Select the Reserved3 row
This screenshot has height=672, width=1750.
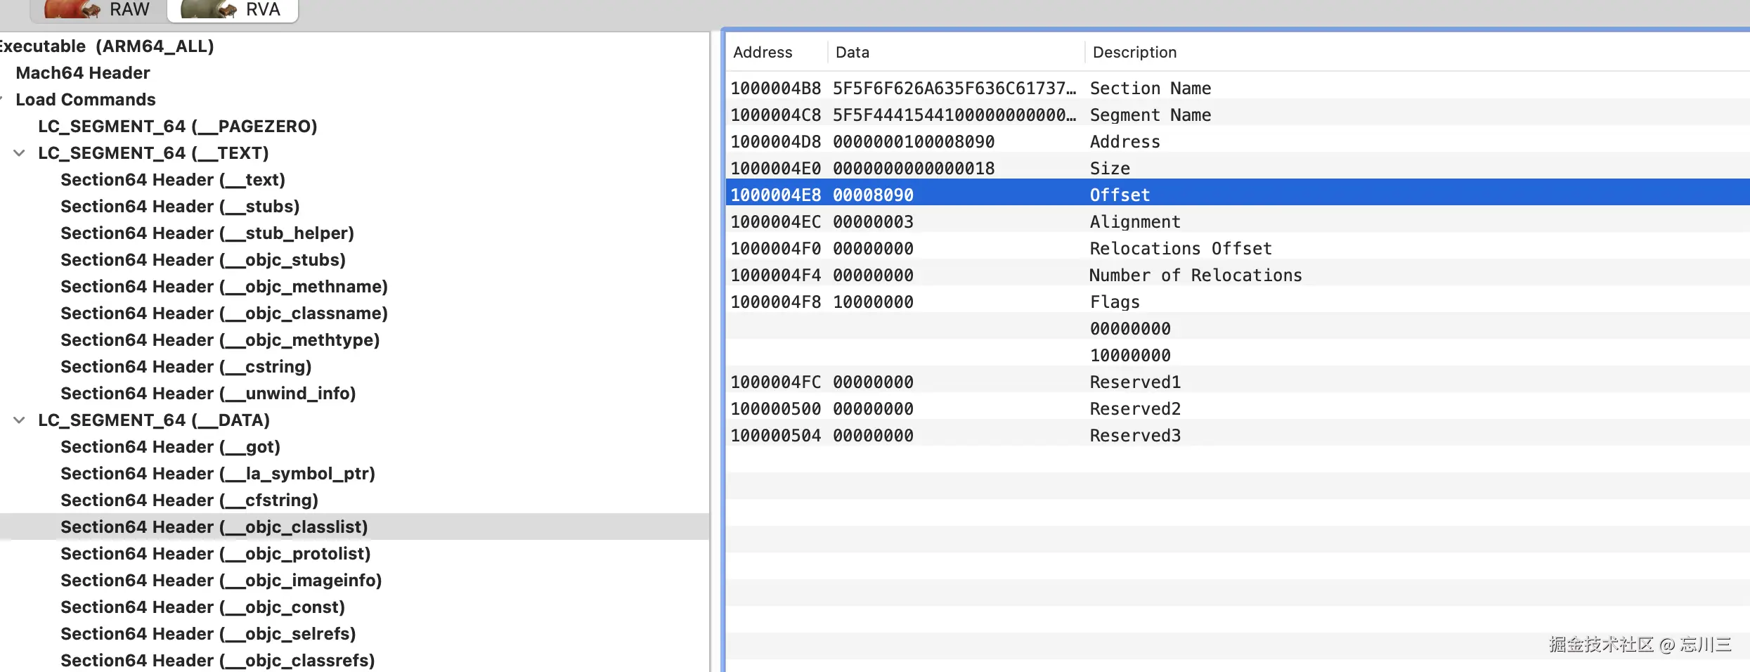[x=1238, y=435]
